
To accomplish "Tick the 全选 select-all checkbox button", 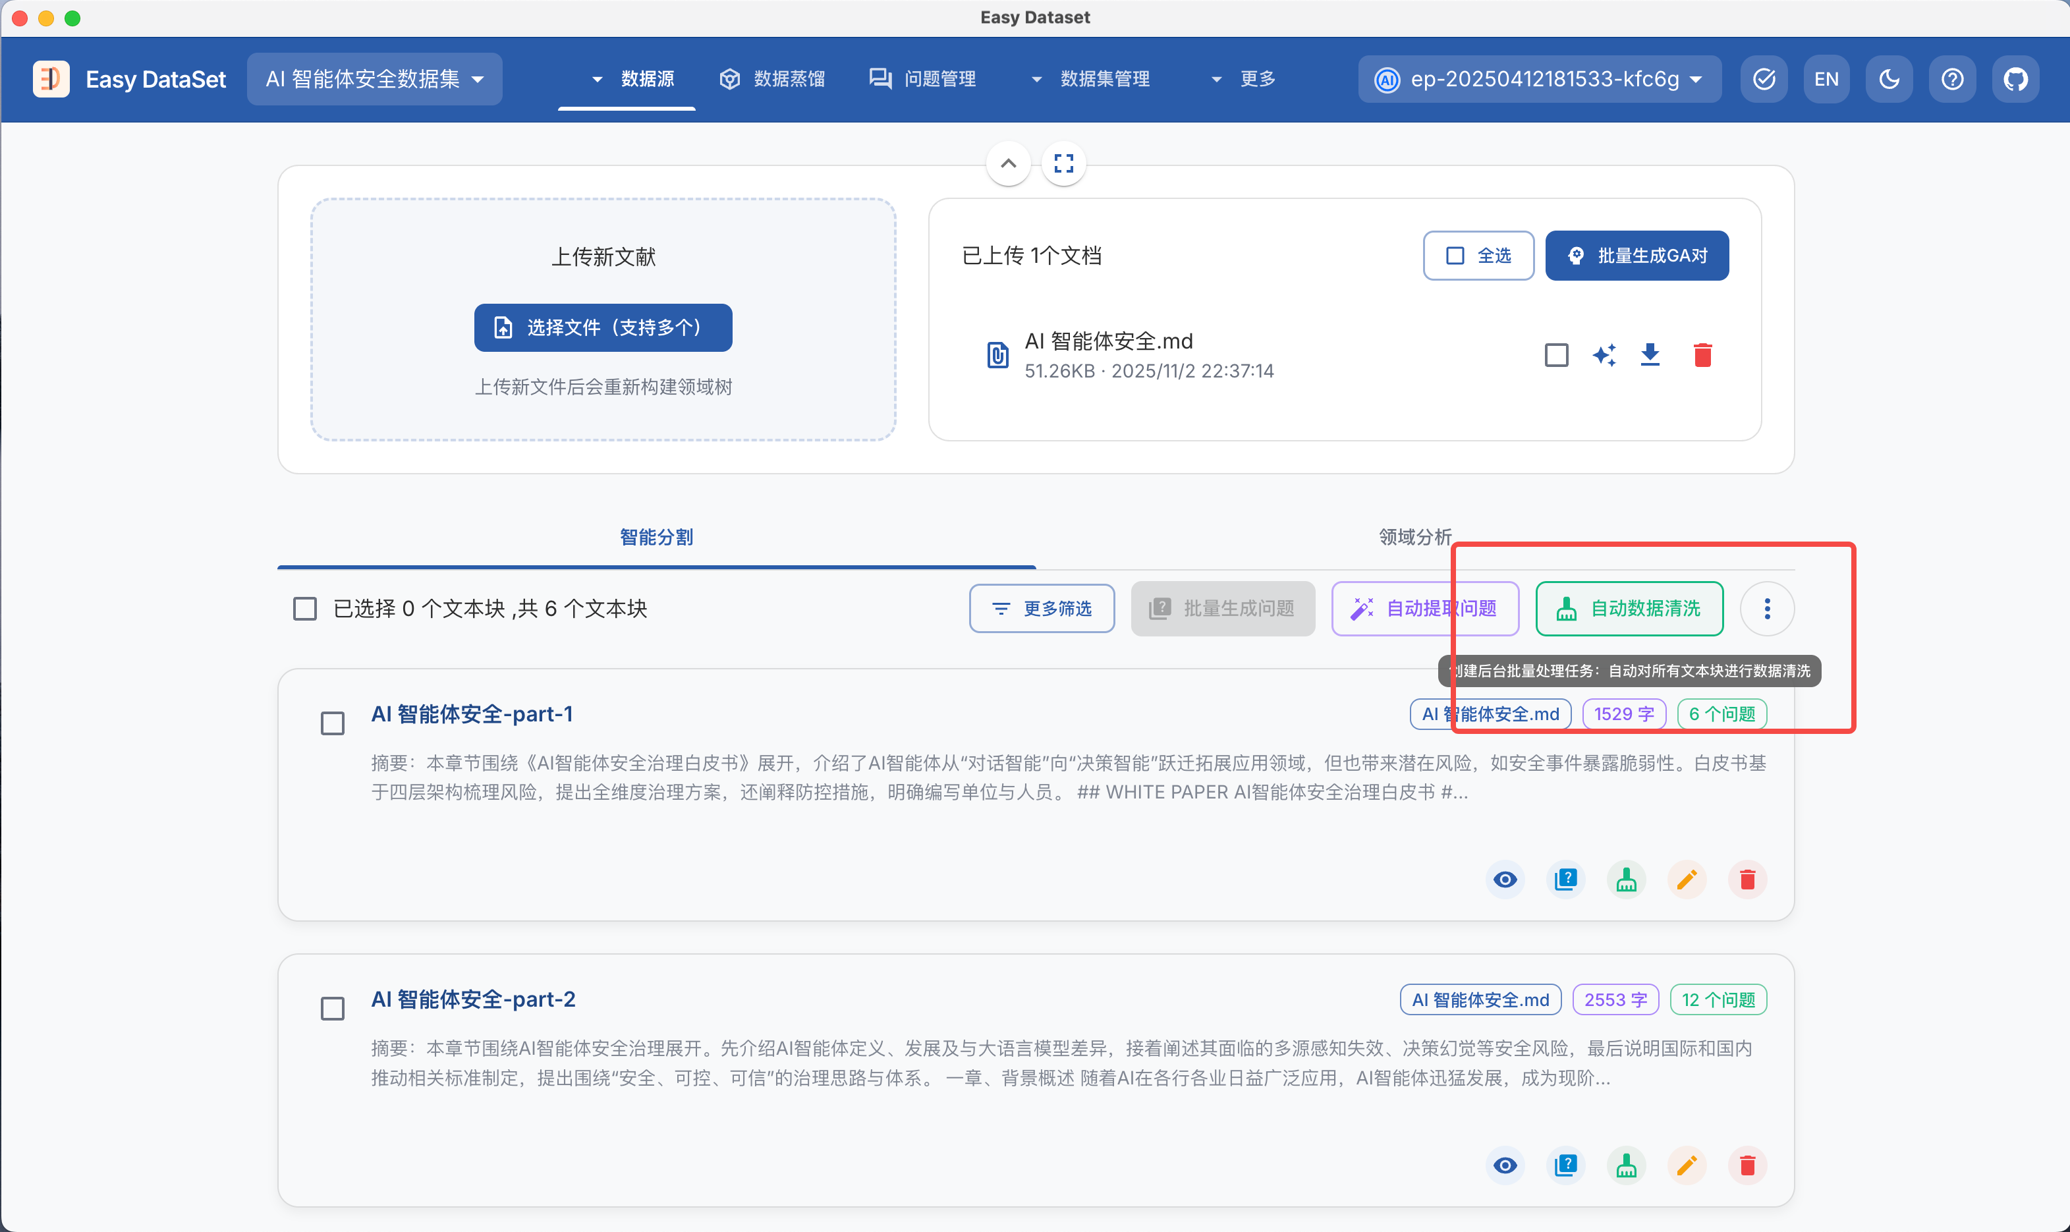I will coord(1478,256).
